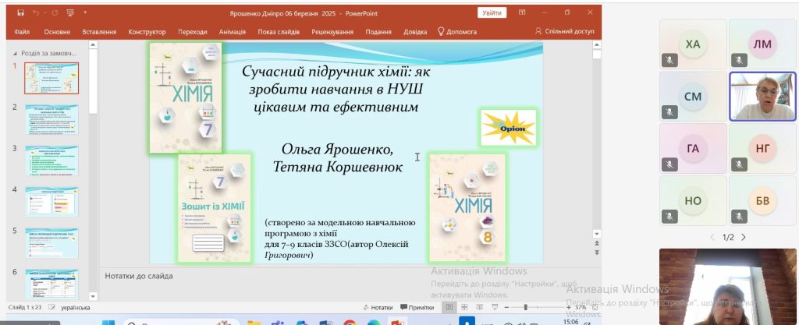Viewport: 799px width, 325px height.
Task: Expand the Customize Quick Access Toolbar arrow
Action: [84, 12]
